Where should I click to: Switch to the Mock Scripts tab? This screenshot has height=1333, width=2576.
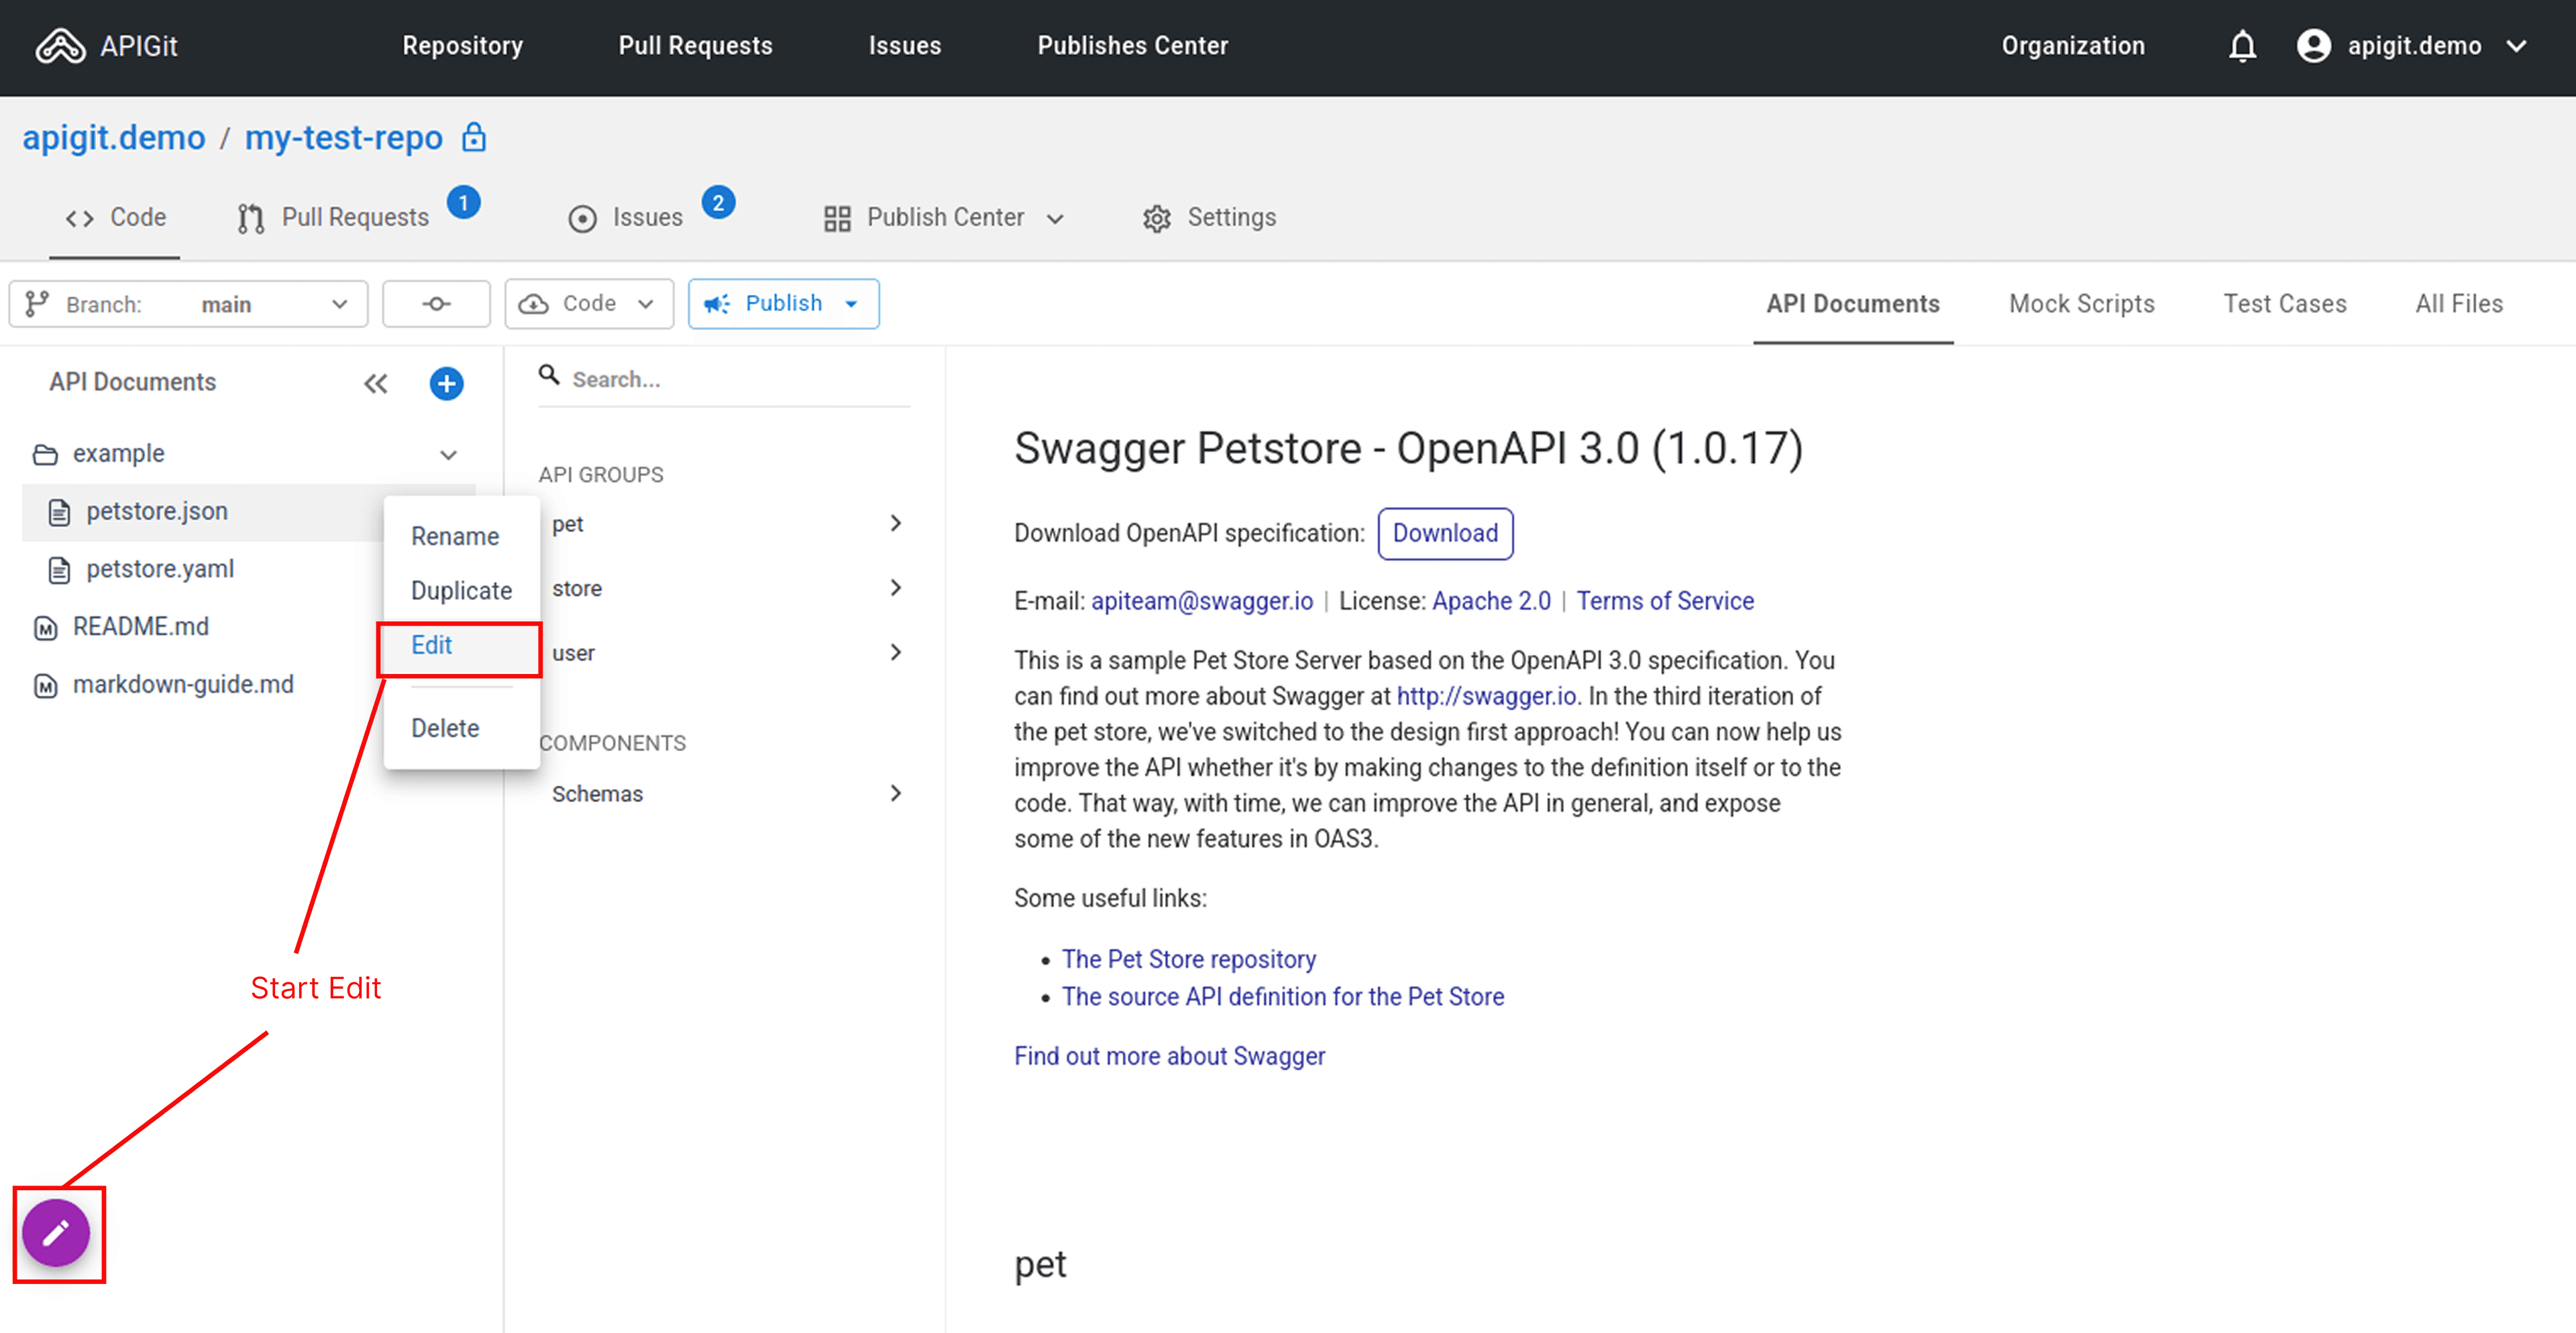point(2082,304)
